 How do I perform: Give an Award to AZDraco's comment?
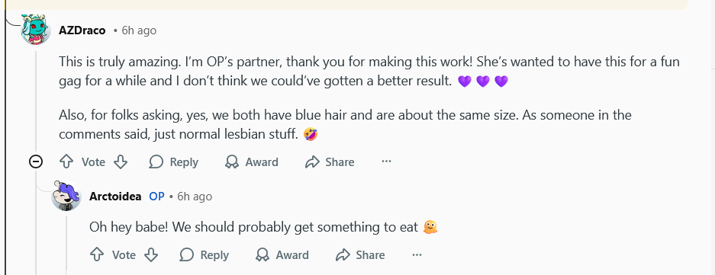pyautogui.click(x=252, y=162)
